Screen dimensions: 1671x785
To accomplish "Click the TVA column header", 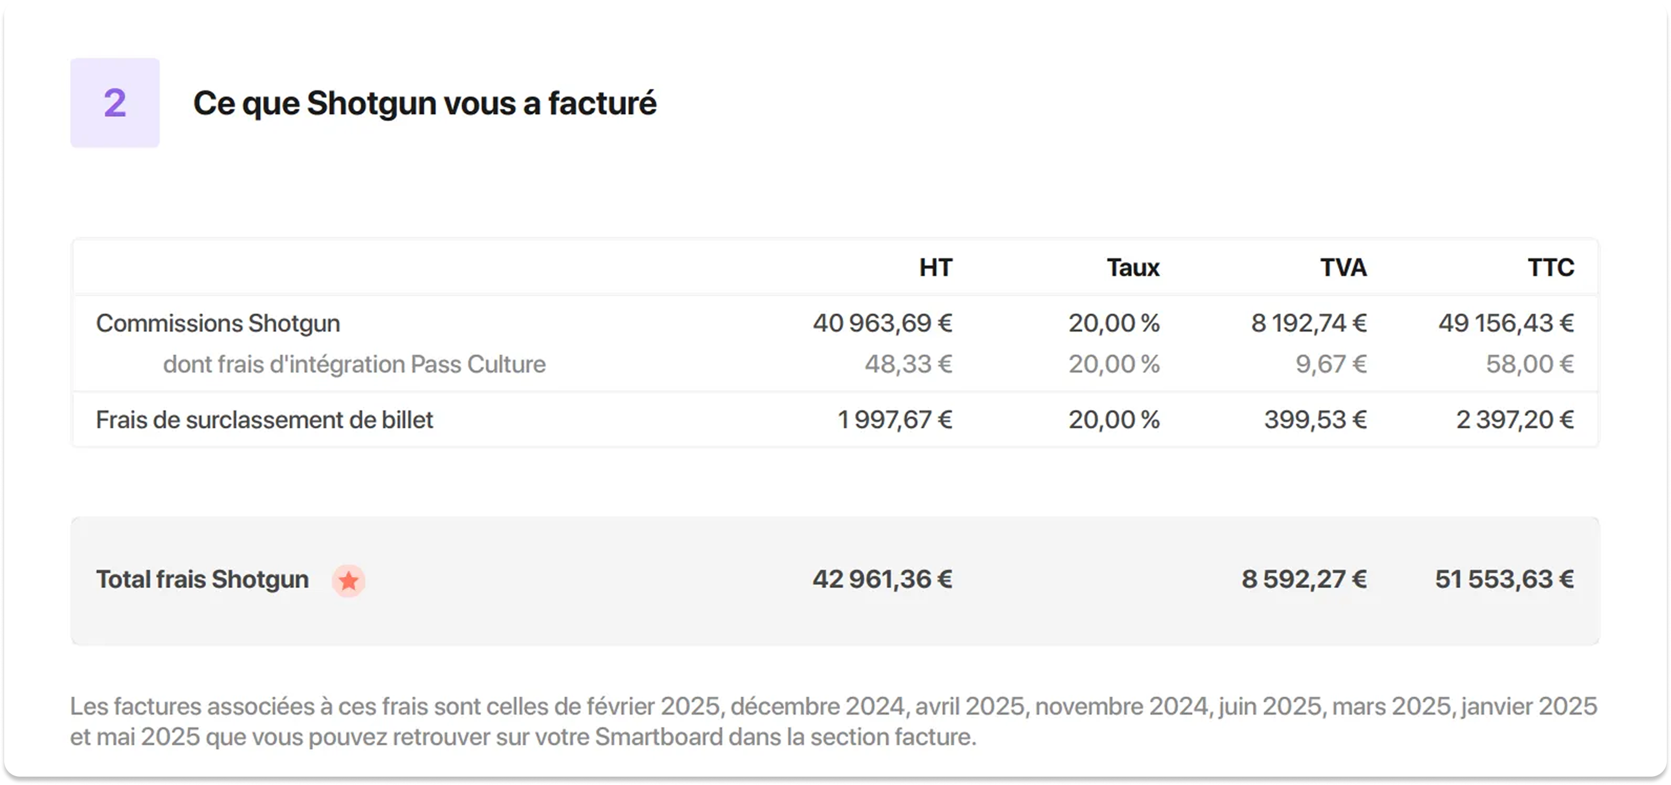I will [1344, 267].
